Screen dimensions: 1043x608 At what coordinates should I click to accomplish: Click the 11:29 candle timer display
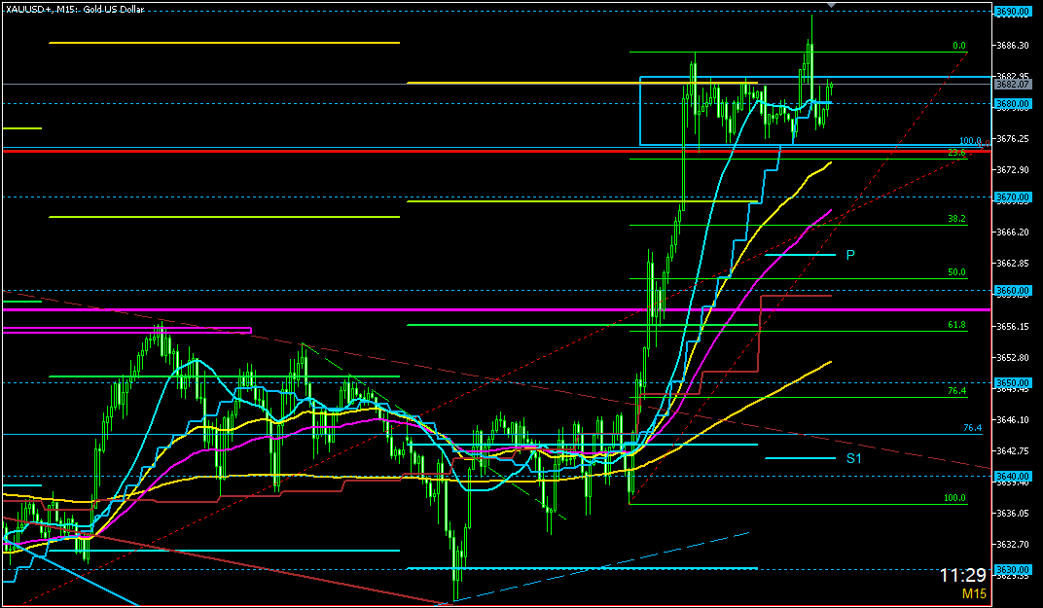[x=965, y=575]
